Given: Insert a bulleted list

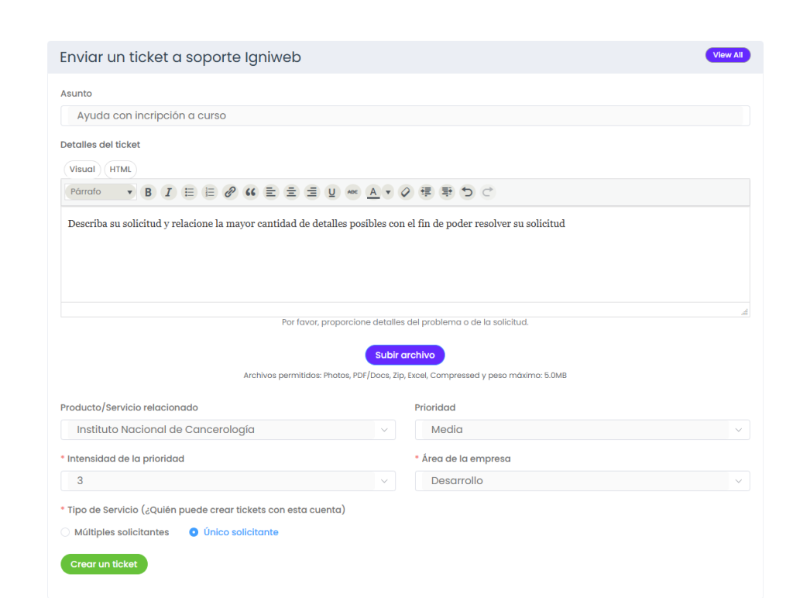Looking at the screenshot, I should pyautogui.click(x=189, y=192).
